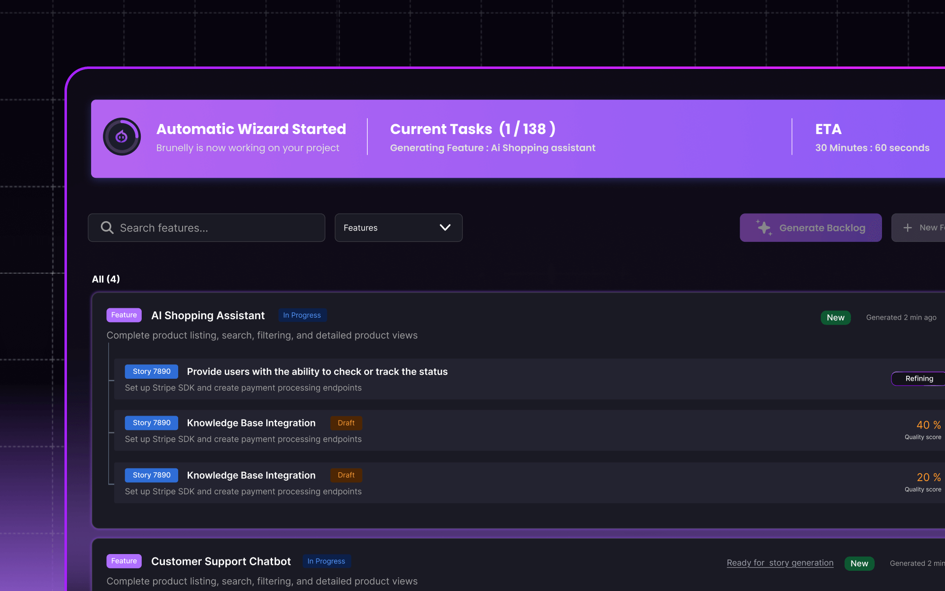This screenshot has width=945, height=591.
Task: Click the New badge on AI Shopping Assistant
Action: pos(836,318)
